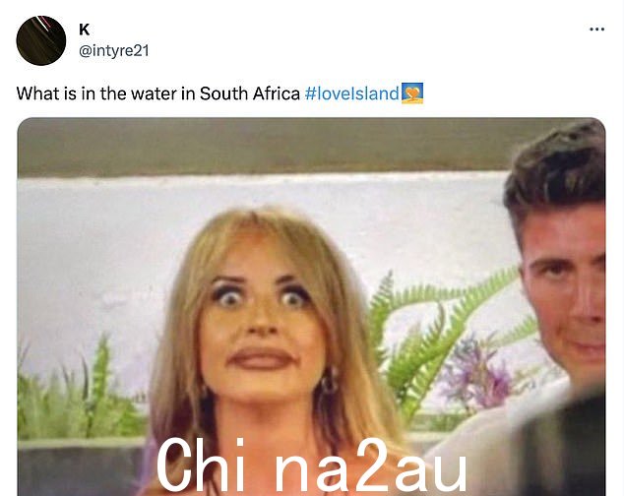Click the words 'South Africa' in tweet
The height and width of the screenshot is (496, 624).
(250, 93)
